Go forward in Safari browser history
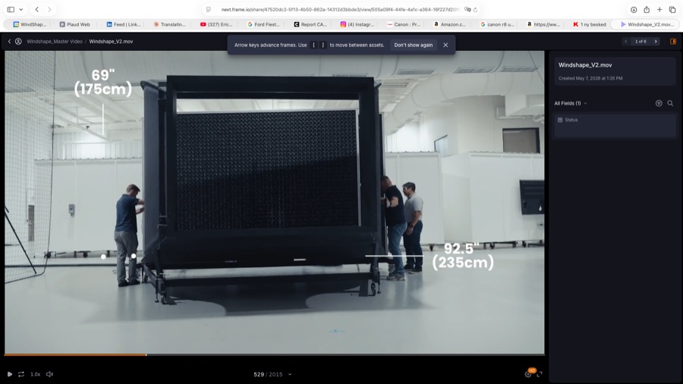 pos(49,9)
